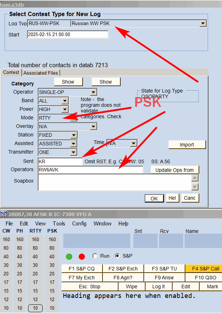
Task: Click the N1MM icon in the title bar
Action: 4,214
